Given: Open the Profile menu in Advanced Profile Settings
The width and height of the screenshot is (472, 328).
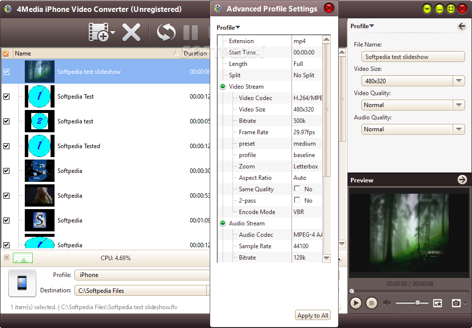Looking at the screenshot, I should (228, 27).
